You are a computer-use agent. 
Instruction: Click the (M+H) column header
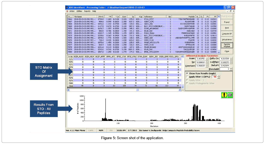[100, 16]
